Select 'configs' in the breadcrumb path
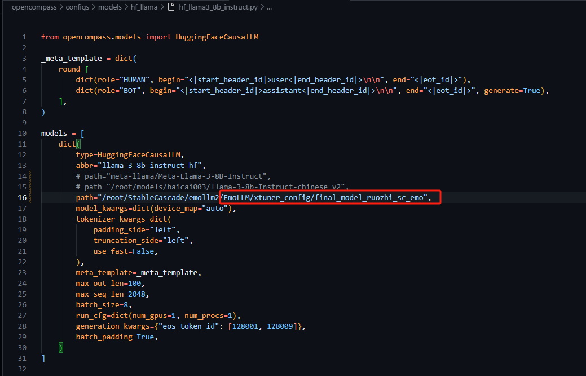586x376 pixels. tap(77, 7)
